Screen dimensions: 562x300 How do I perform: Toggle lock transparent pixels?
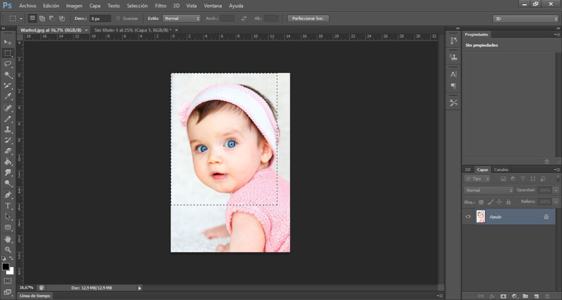point(481,203)
